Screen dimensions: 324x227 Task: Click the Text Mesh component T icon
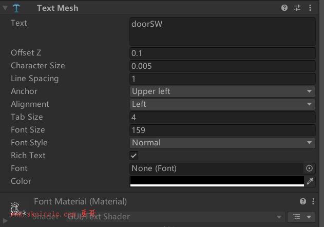tap(16, 8)
